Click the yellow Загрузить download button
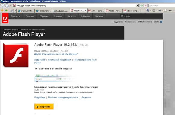This screenshot has height=115, width=175. point(44,107)
